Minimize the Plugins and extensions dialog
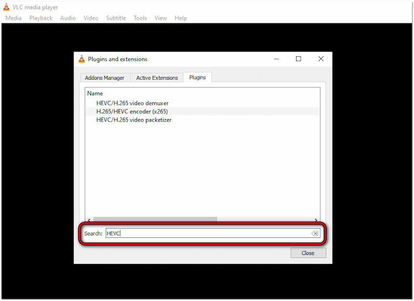The height and width of the screenshot is (301, 414). (x=276, y=59)
